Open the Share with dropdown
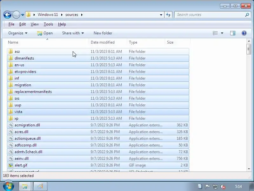Screen dimensions: 254x191 click(73, 33)
